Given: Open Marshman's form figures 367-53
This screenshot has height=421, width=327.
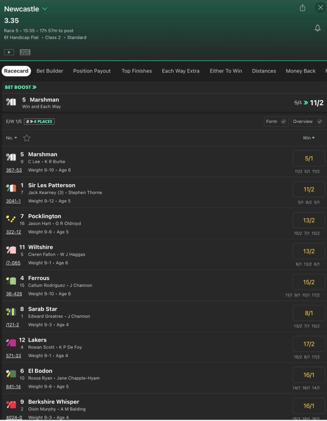Looking at the screenshot, I should point(14,170).
